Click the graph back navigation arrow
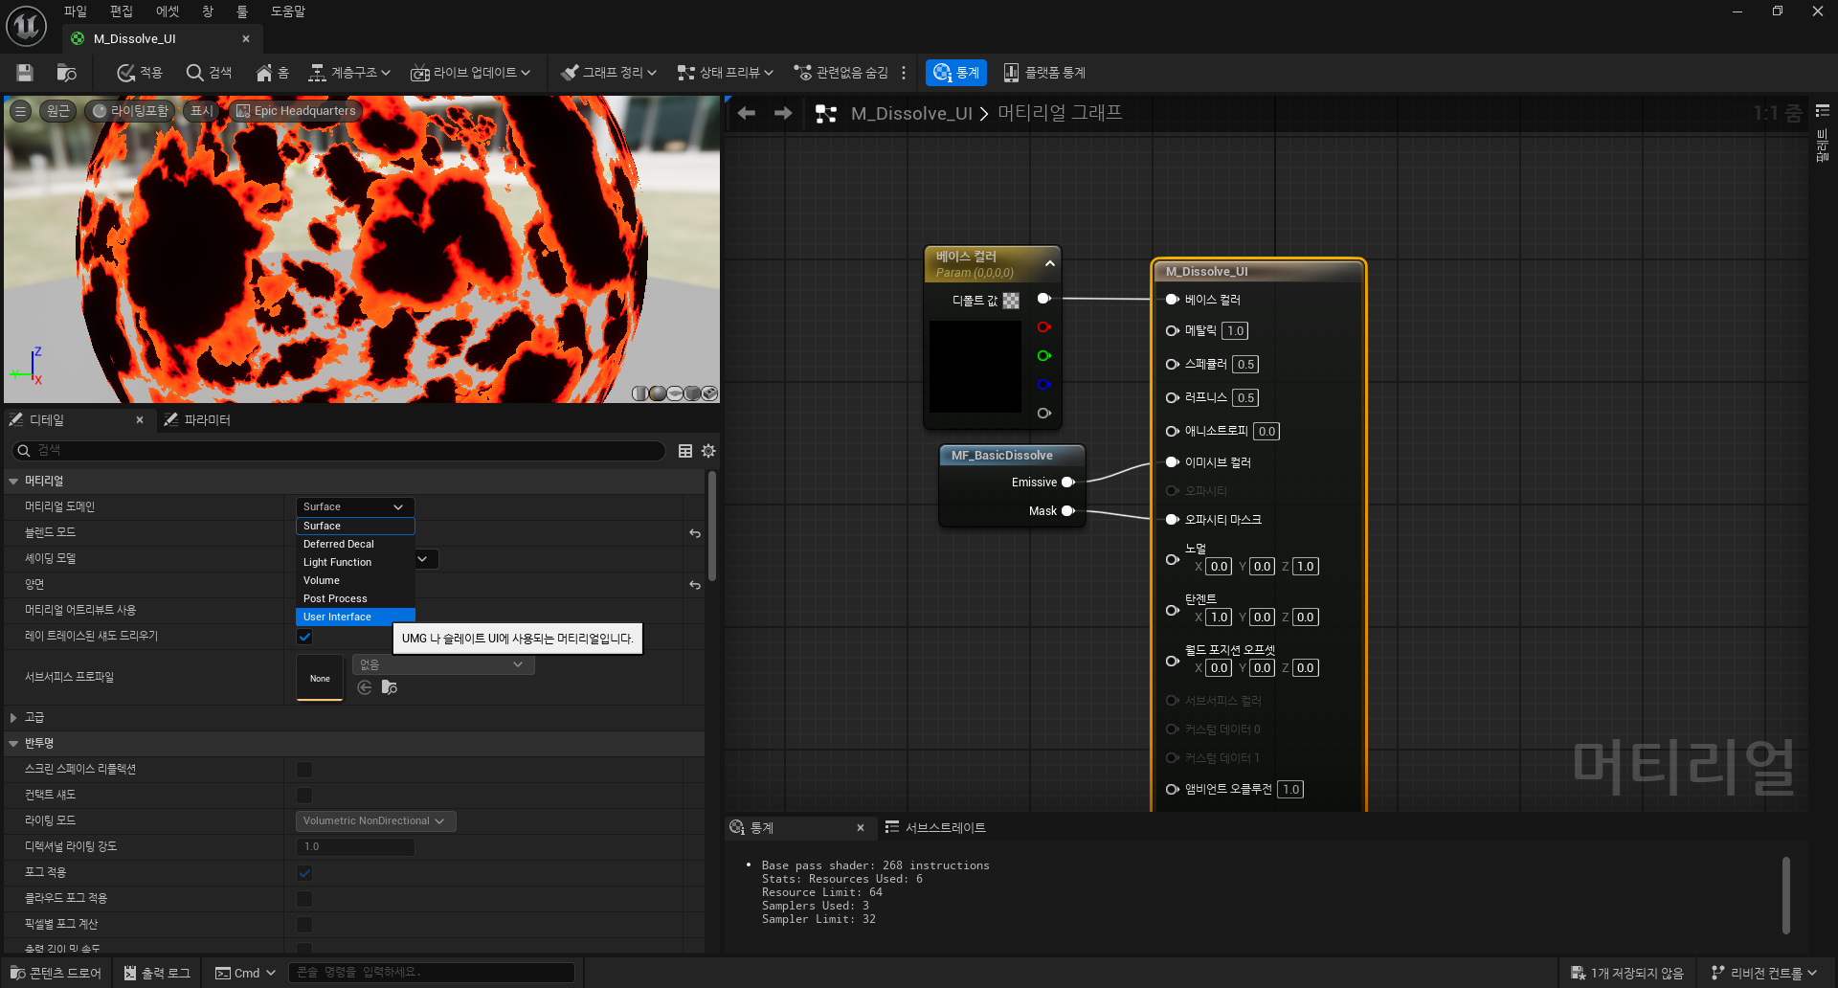The height and width of the screenshot is (988, 1838). [747, 113]
